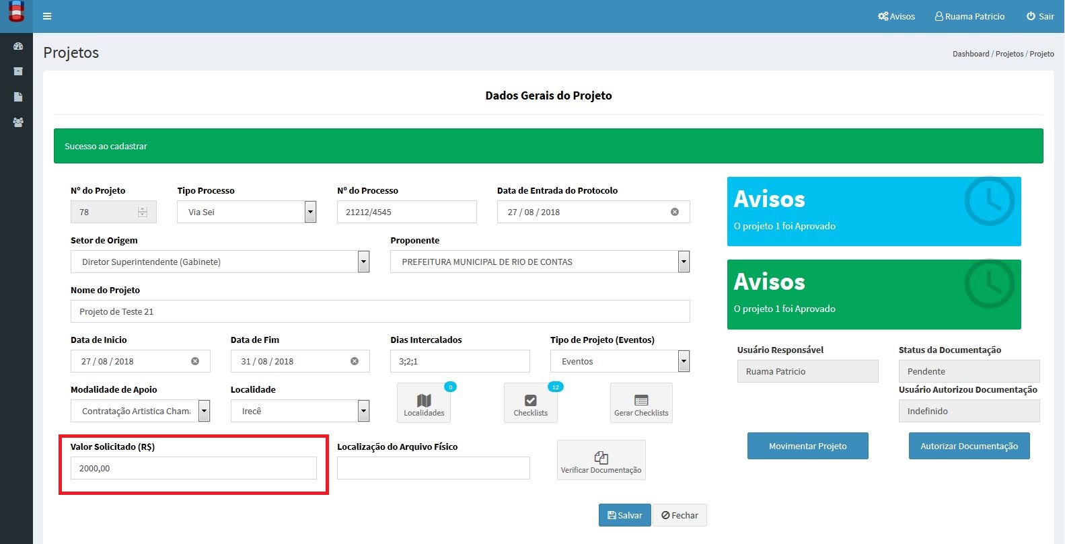The image size is (1065, 544).
Task: Click the 'Dados Gerais do Projeto' heading
Action: (x=549, y=95)
